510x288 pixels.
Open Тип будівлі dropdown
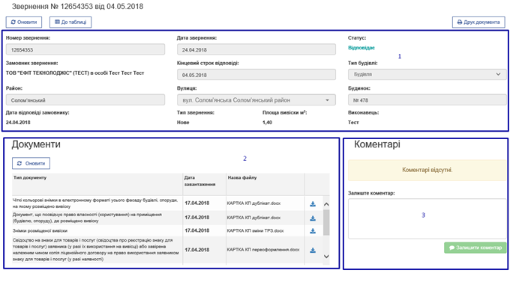click(x=427, y=74)
